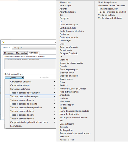Expand Todos os campos de contacto submenu
This screenshot has height=142, width=128.
coord(30,104)
